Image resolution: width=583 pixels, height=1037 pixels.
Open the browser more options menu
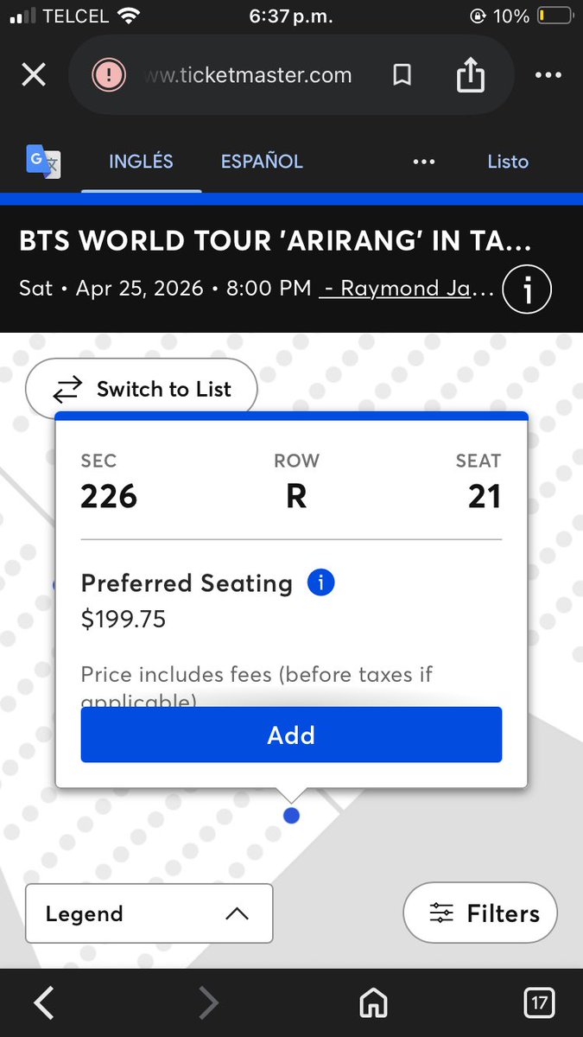tap(548, 75)
